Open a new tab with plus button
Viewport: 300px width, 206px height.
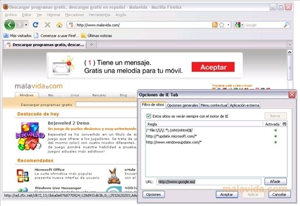(91, 45)
